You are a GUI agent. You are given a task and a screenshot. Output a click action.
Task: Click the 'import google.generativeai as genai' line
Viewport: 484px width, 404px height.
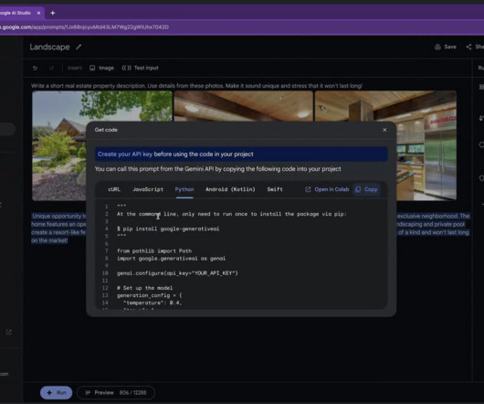tap(172, 259)
